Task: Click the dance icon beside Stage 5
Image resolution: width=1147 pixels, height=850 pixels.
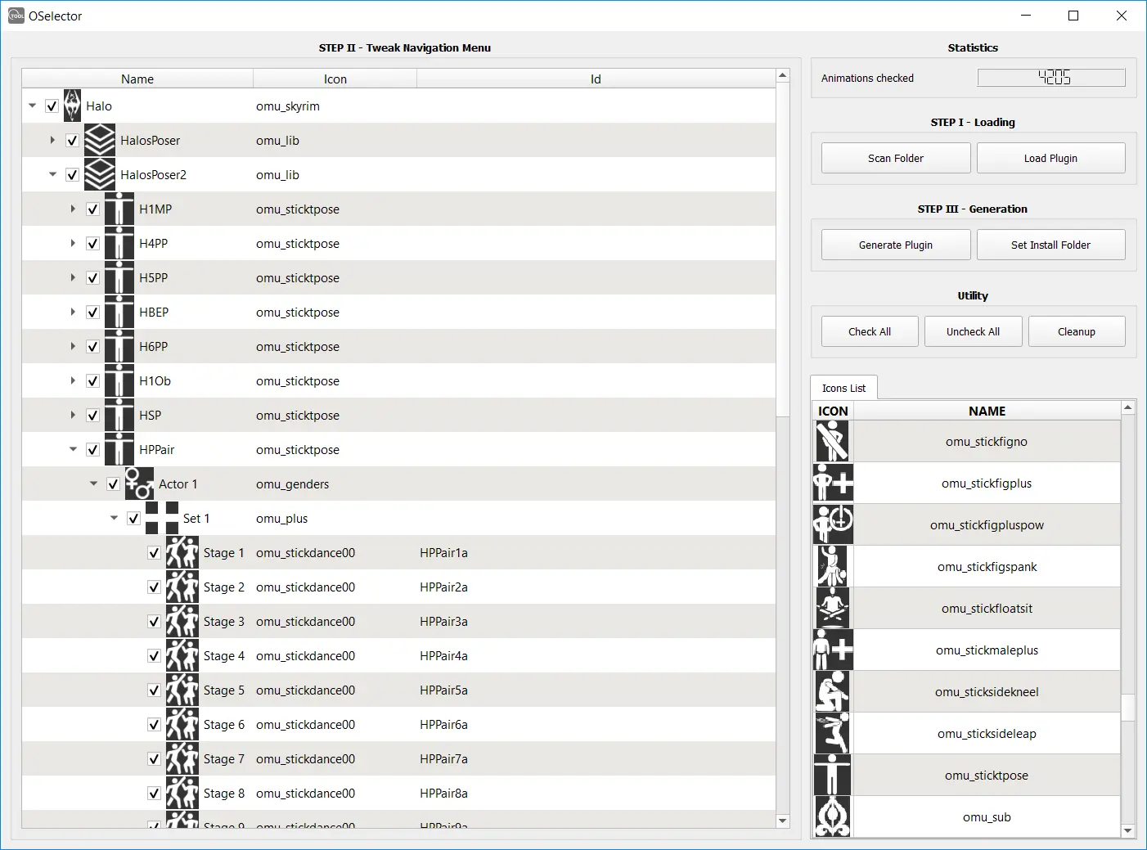Action: [x=182, y=690]
